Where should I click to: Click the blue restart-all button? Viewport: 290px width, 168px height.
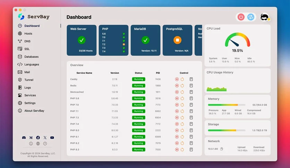tap(251, 17)
